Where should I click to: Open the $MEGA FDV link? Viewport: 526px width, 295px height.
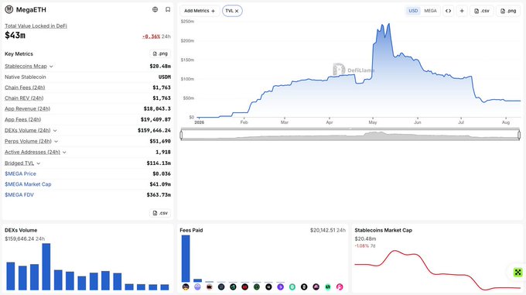click(19, 194)
